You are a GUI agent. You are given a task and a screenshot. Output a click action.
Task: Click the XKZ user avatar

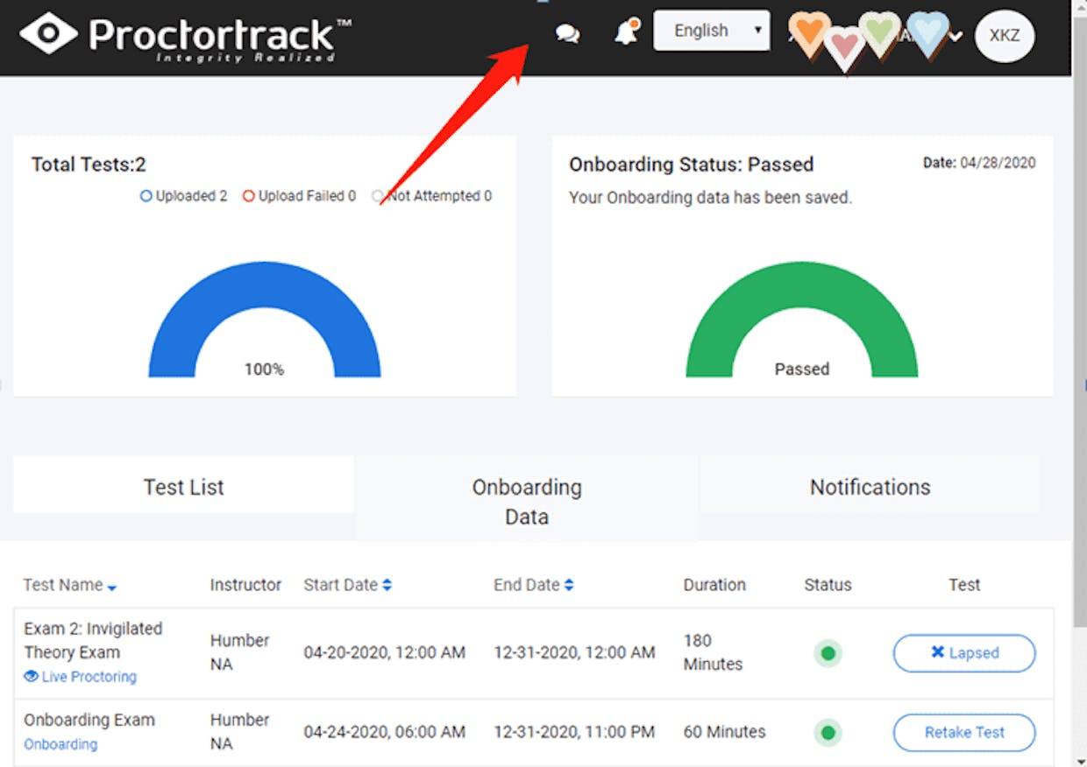[x=1005, y=36]
